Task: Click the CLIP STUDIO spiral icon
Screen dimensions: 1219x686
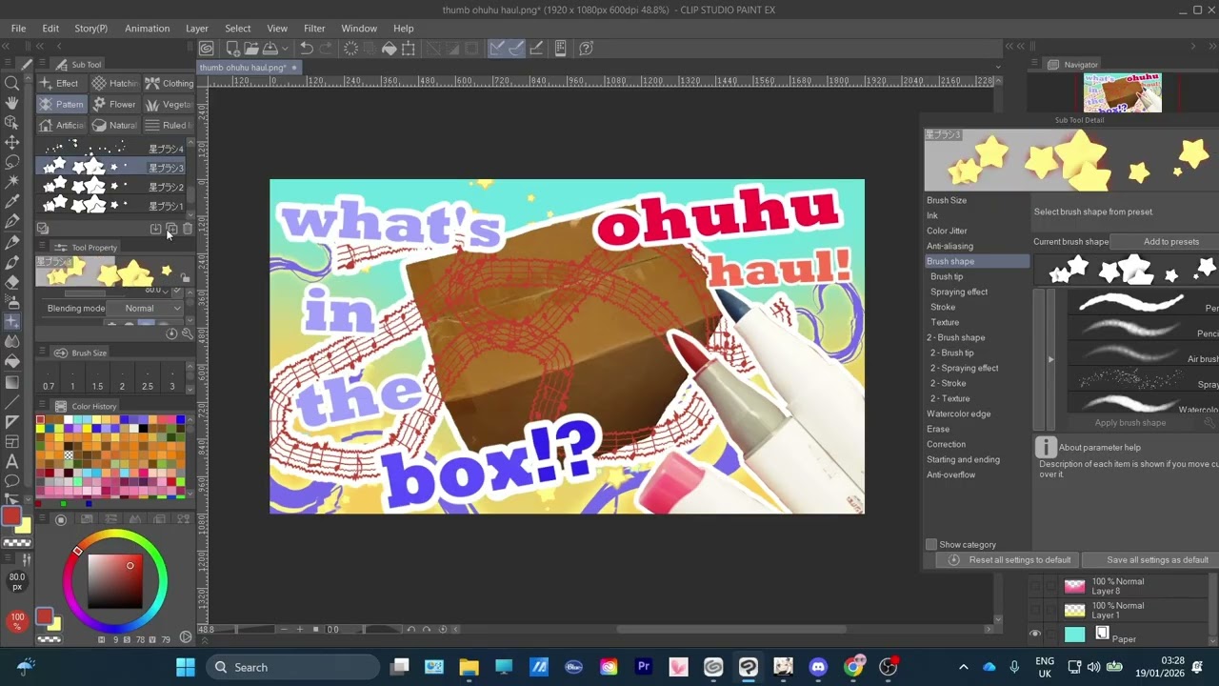Action: click(x=207, y=49)
